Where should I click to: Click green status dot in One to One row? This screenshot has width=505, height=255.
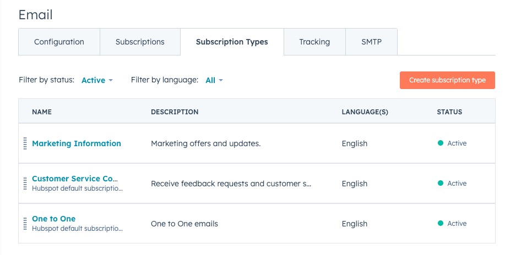tap(440, 224)
